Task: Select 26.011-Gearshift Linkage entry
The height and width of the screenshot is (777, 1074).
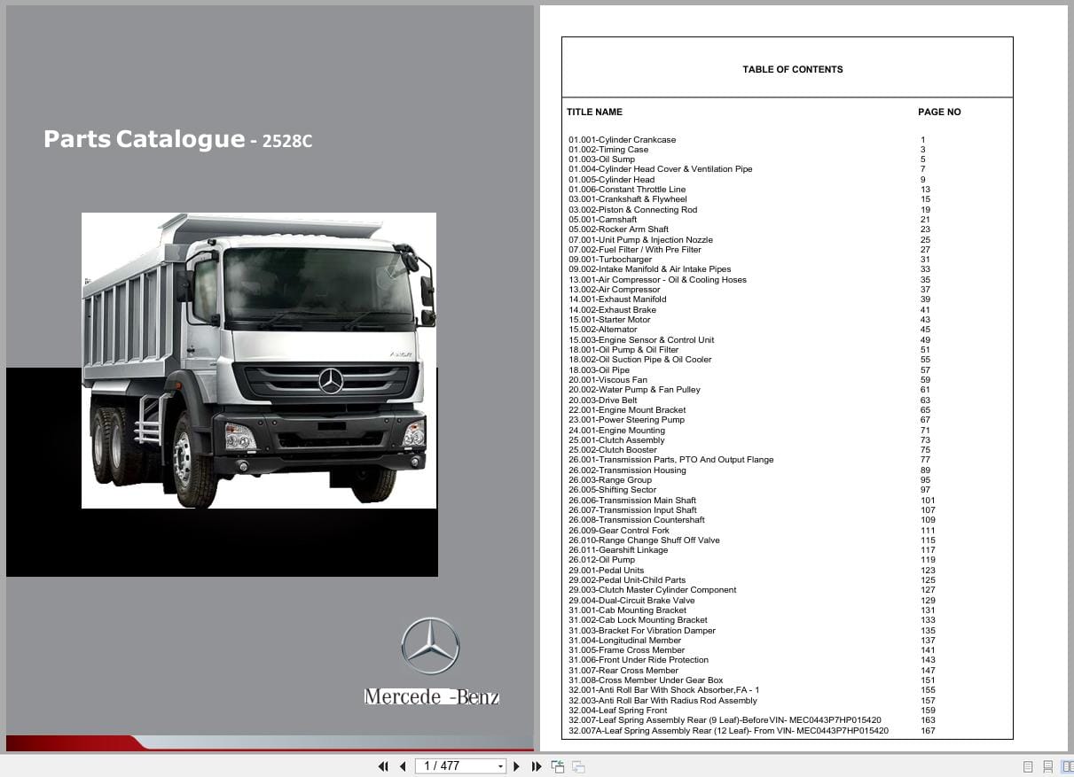Action: tap(618, 550)
